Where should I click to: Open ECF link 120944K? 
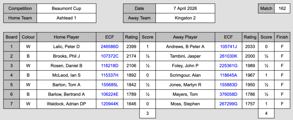click(110, 104)
